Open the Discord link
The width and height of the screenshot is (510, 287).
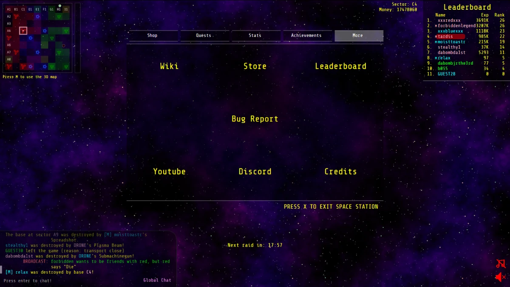255,171
